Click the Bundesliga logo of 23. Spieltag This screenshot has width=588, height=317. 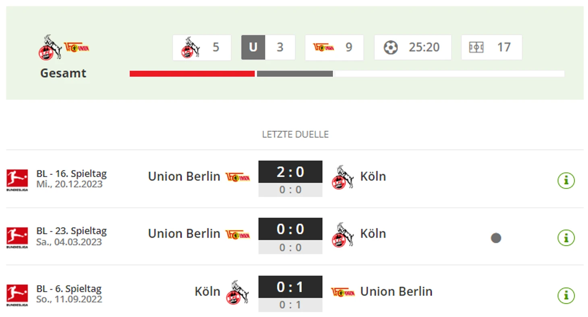(17, 237)
